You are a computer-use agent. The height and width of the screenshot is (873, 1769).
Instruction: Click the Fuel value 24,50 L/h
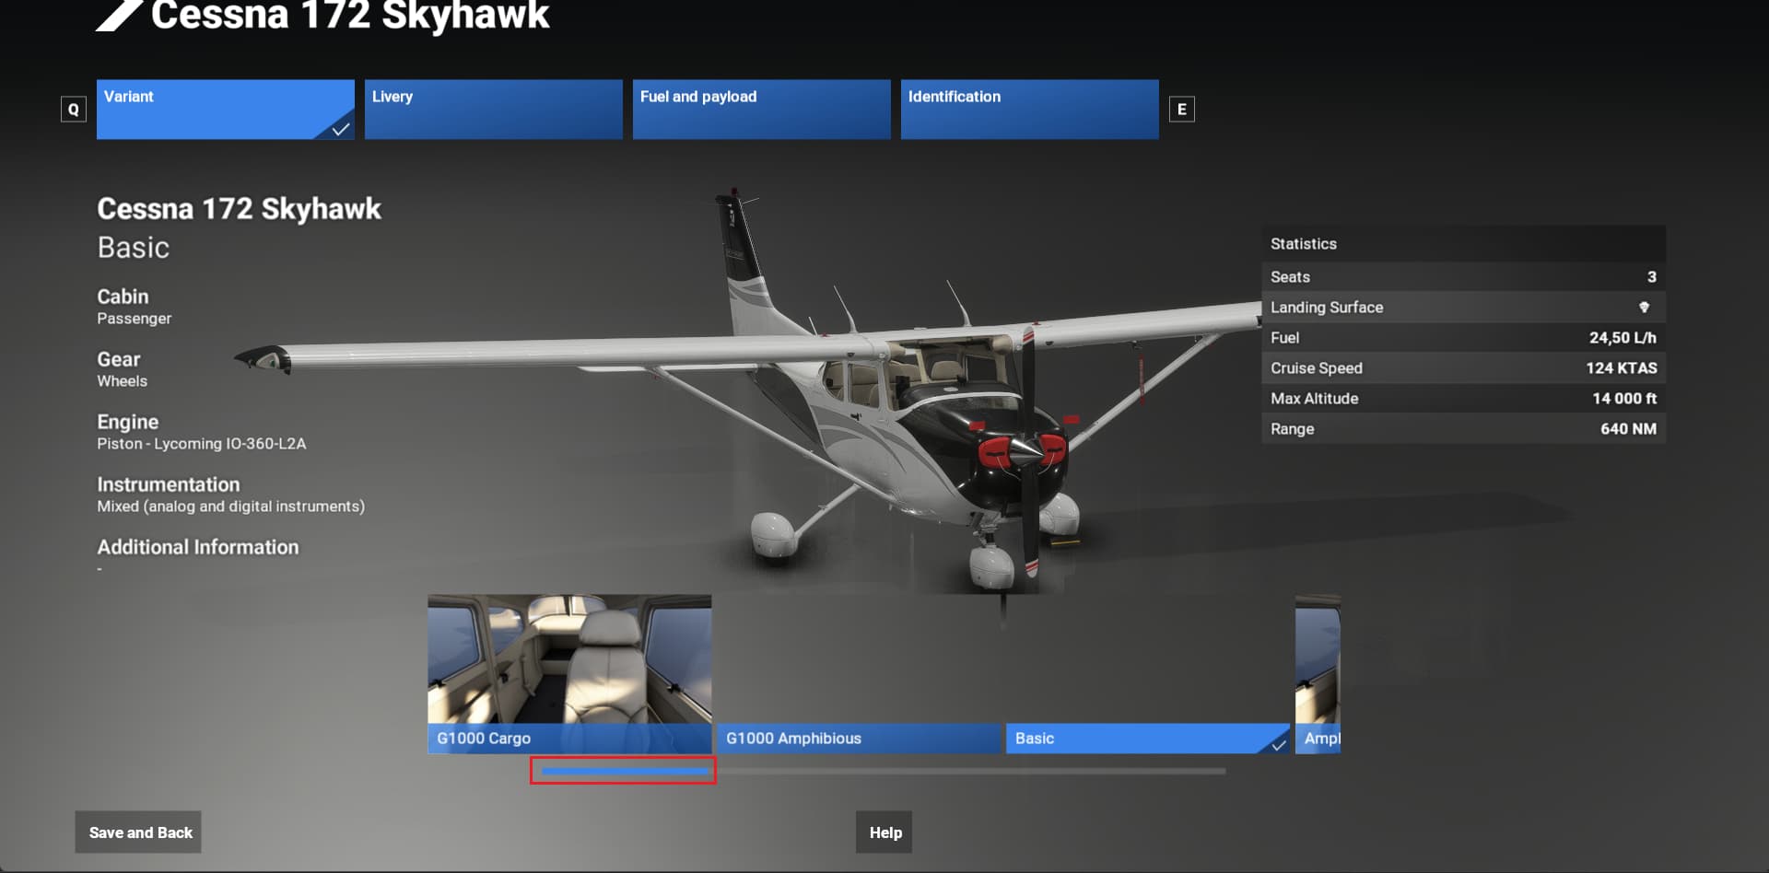[x=1623, y=338]
